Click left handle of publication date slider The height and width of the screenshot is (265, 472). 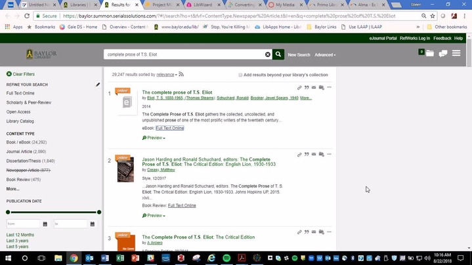click(x=8, y=212)
